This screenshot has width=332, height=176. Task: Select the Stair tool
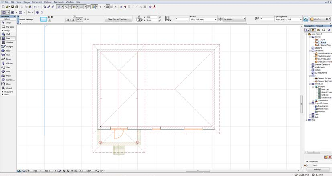tap(8, 72)
